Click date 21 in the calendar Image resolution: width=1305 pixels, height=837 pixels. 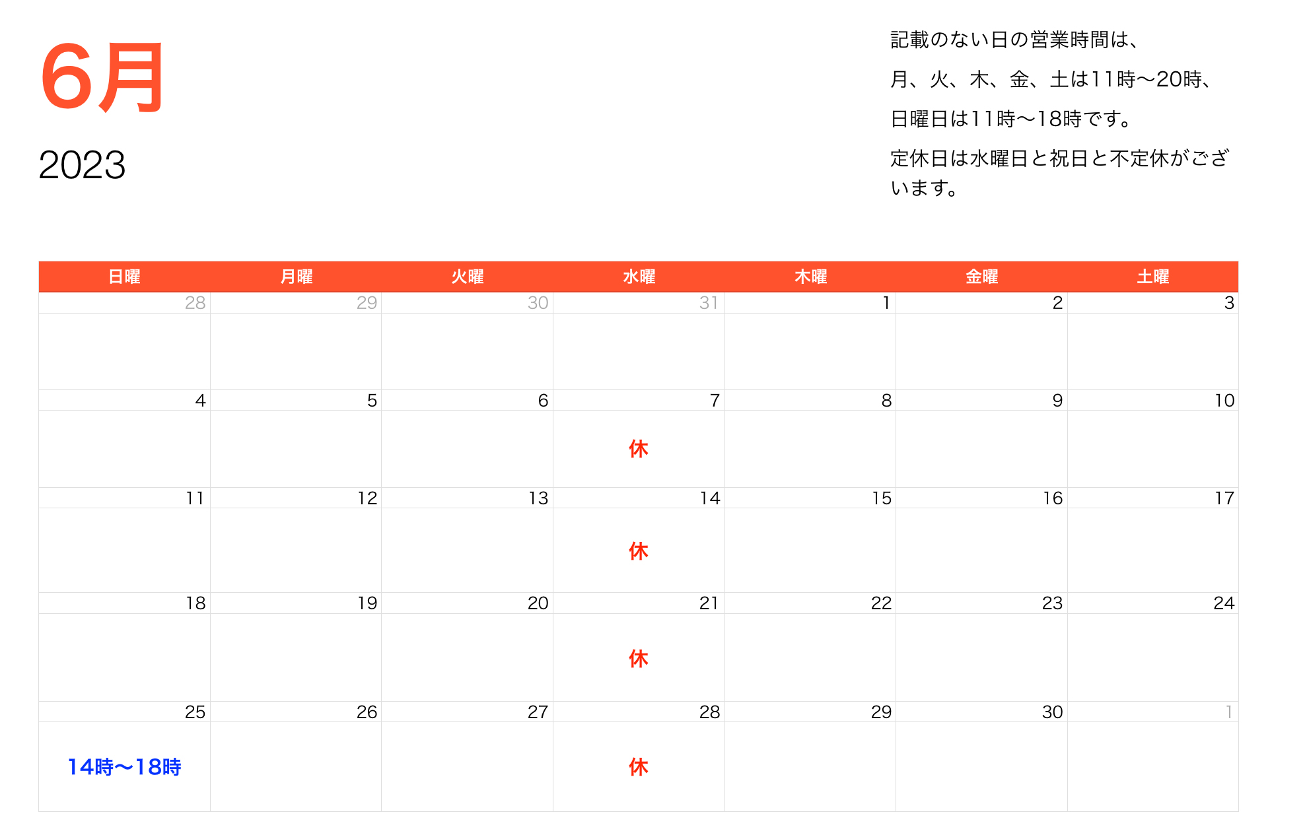[x=709, y=603]
